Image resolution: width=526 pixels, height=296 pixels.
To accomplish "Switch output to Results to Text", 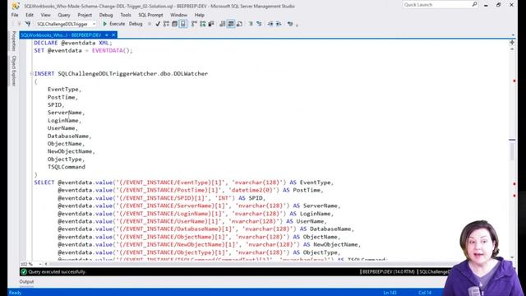I will (223, 24).
